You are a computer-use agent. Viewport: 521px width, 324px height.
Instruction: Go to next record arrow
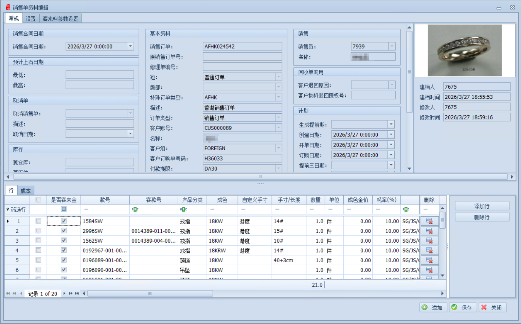click(64, 293)
